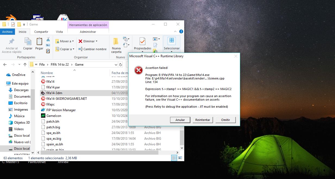Image resolution: width=335 pixels, height=179 pixels.
Task: Open Objetos 3D in the navigation pane
Action: point(19,123)
